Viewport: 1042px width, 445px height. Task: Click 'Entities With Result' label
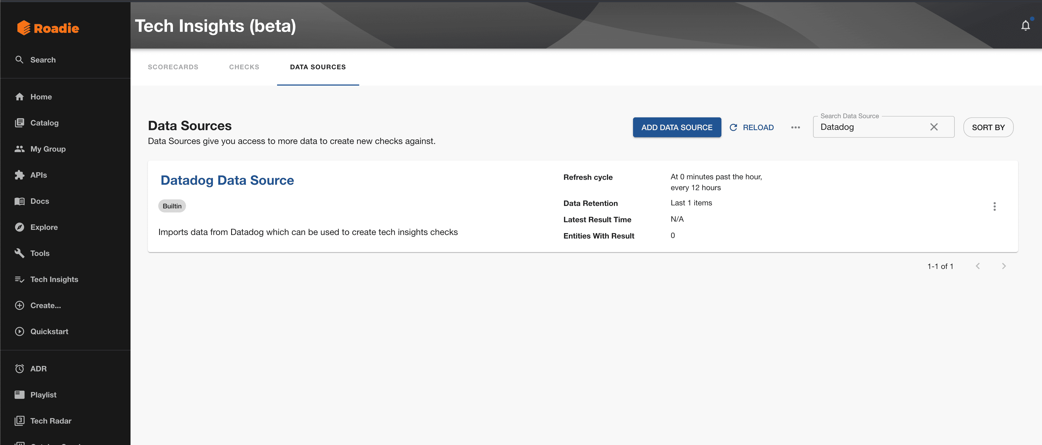point(599,236)
